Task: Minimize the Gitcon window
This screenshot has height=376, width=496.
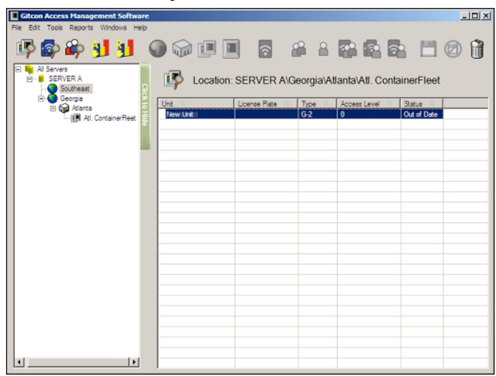Action: point(465,15)
